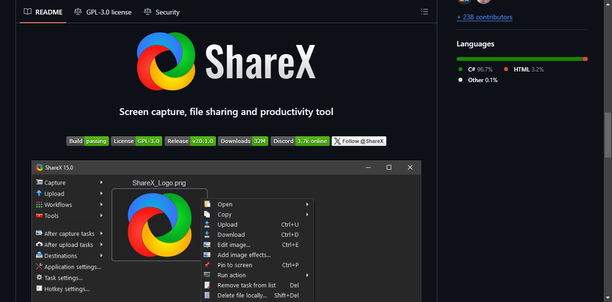Click the Hotkey settings icon
This screenshot has height=302, width=612.
[x=39, y=289]
